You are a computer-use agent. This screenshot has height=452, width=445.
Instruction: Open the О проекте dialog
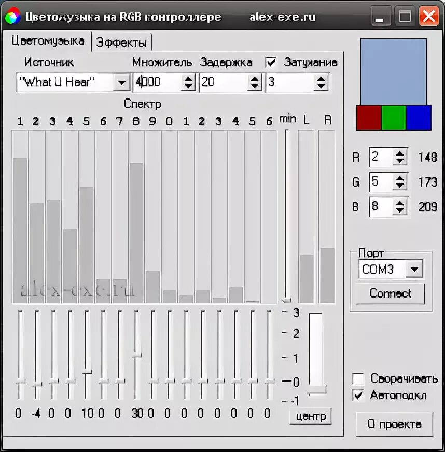click(395, 424)
